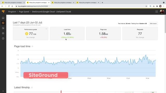Click the camera extension icon
The width and height of the screenshot is (166, 93).
point(154,6)
